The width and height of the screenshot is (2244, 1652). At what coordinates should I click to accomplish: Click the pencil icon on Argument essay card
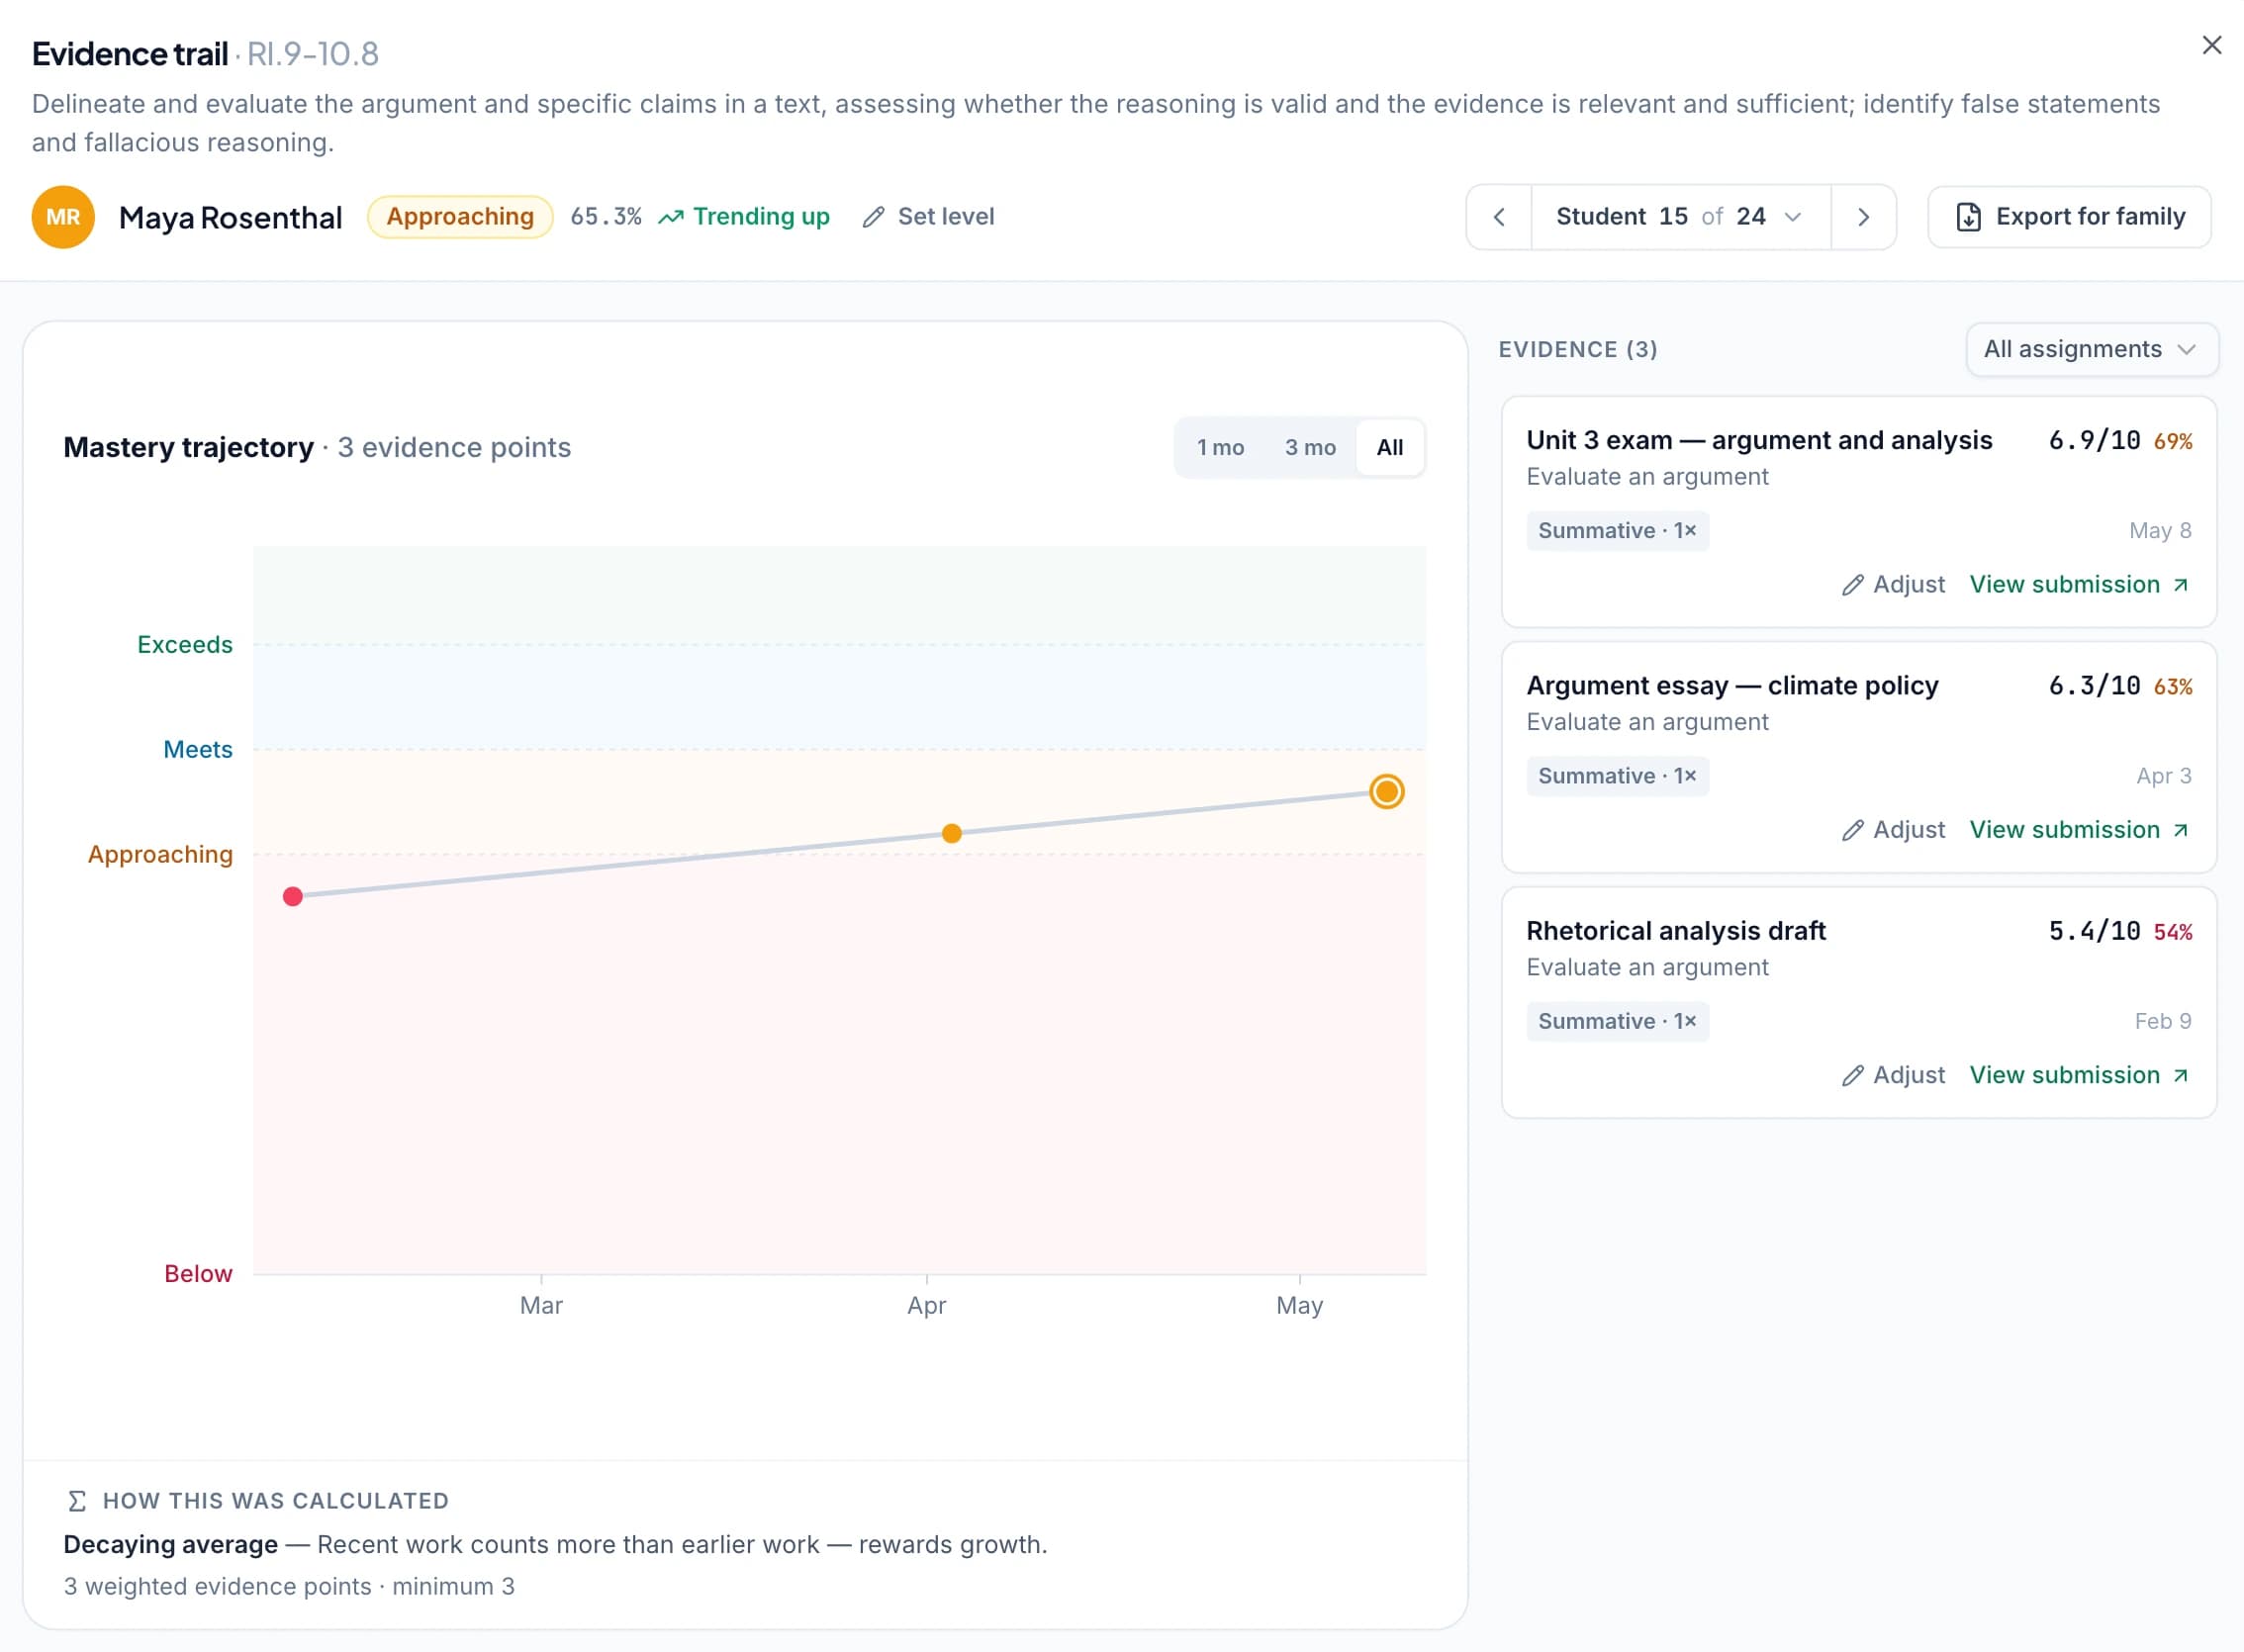point(1852,830)
